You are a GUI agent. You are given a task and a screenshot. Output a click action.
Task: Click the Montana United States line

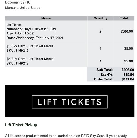(x=23, y=8)
